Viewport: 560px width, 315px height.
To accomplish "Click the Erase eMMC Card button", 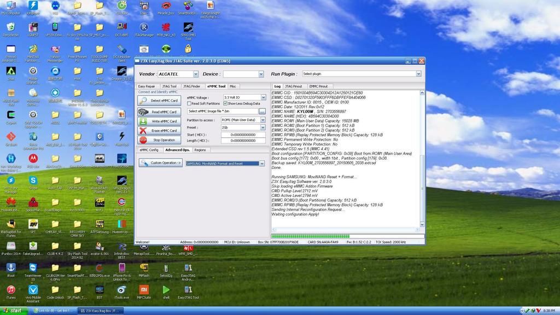I will [x=159, y=131].
